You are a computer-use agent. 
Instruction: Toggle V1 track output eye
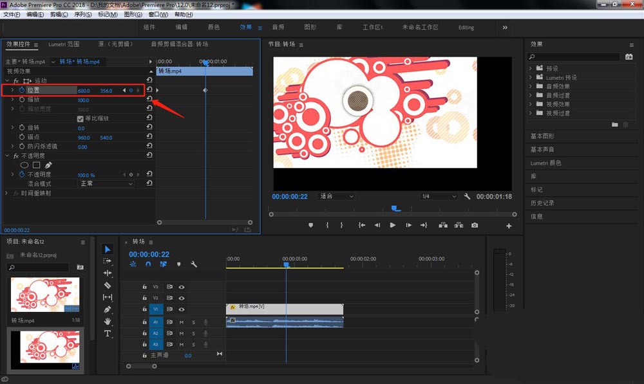[182, 309]
